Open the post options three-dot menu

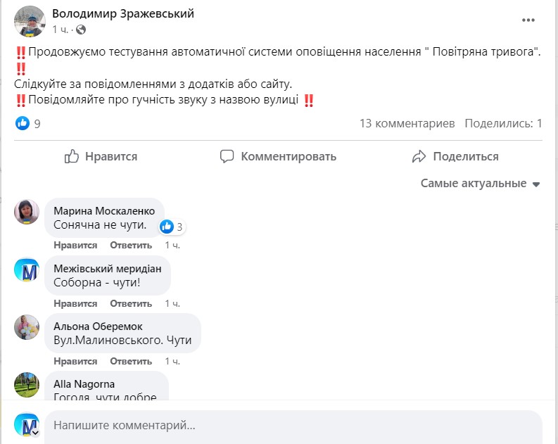(x=528, y=20)
